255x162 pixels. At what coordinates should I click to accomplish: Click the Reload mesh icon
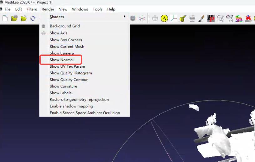coord(33,18)
